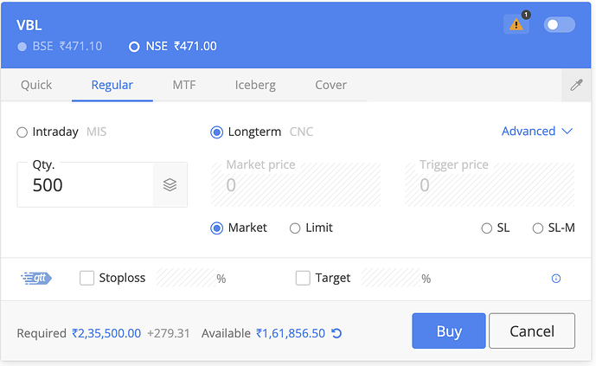This screenshot has height=366, width=596.
Task: Click the GTT icon
Action: coord(36,278)
